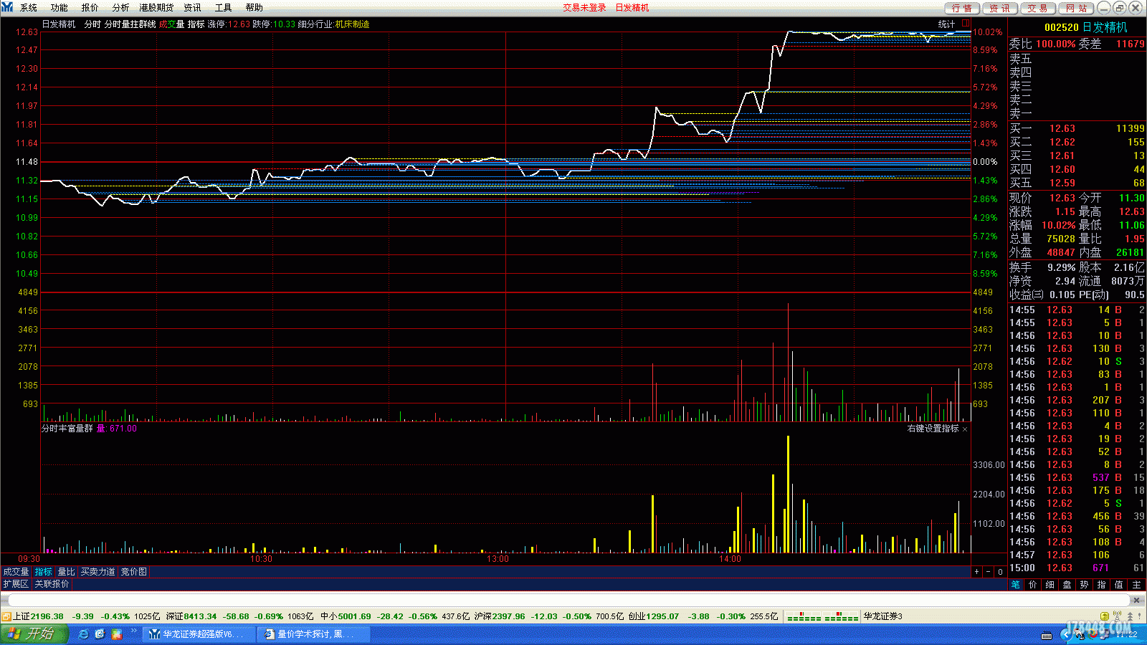
Task: Click the 交易未登录 status link
Action: [x=584, y=8]
